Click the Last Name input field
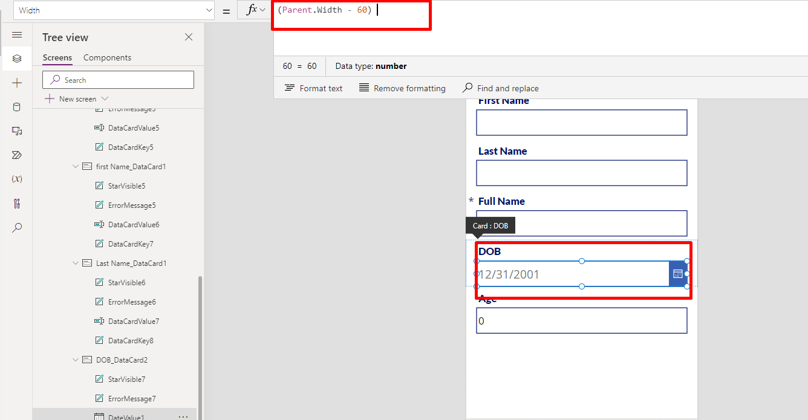 582,173
